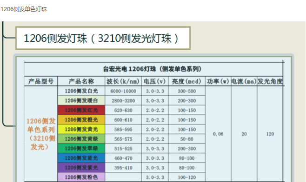Image resolution: width=306 pixels, height=182 pixels.
Task: Click the 产品名称 column header
Action: 81,81
